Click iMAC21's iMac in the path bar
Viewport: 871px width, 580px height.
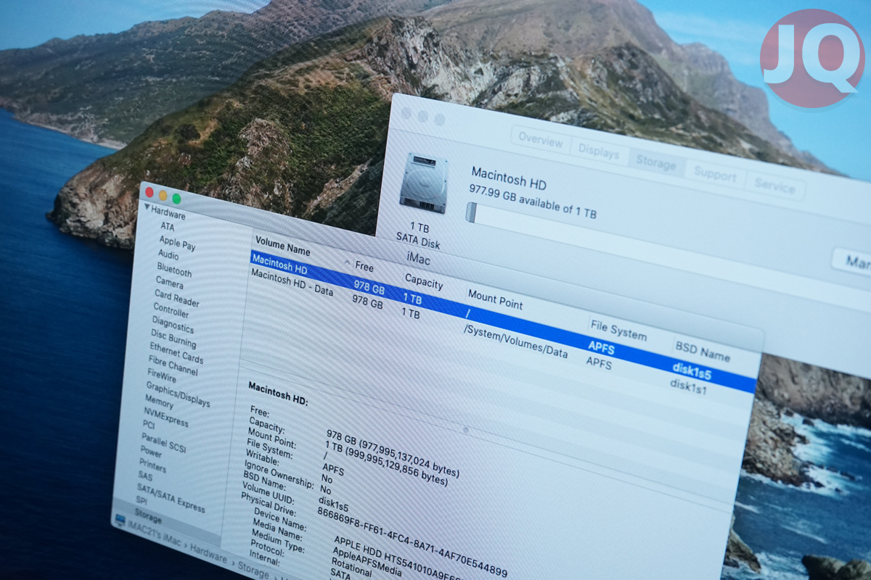point(156,532)
